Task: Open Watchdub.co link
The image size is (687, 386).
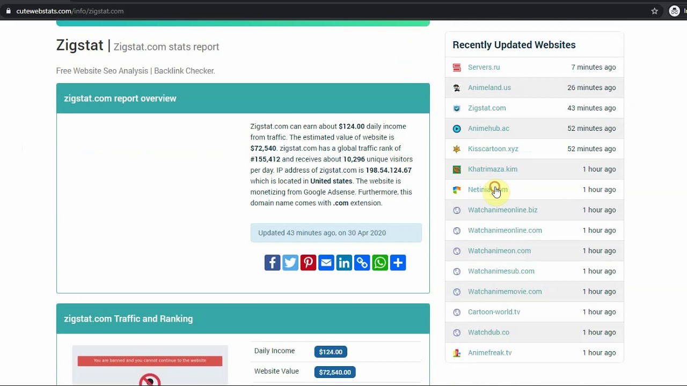Action: point(488,332)
